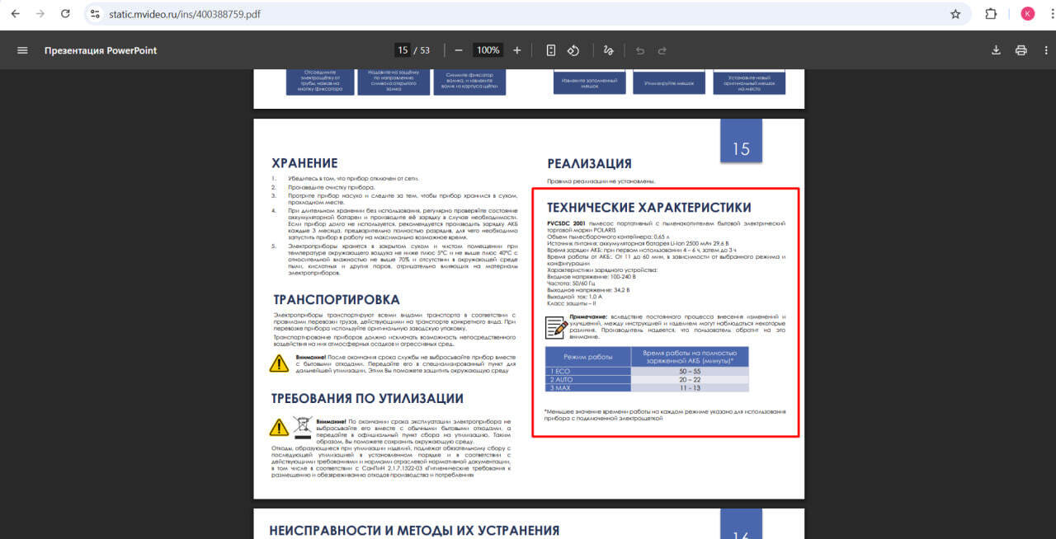
Task: Click the zoom level field showing 100%
Action: click(488, 50)
